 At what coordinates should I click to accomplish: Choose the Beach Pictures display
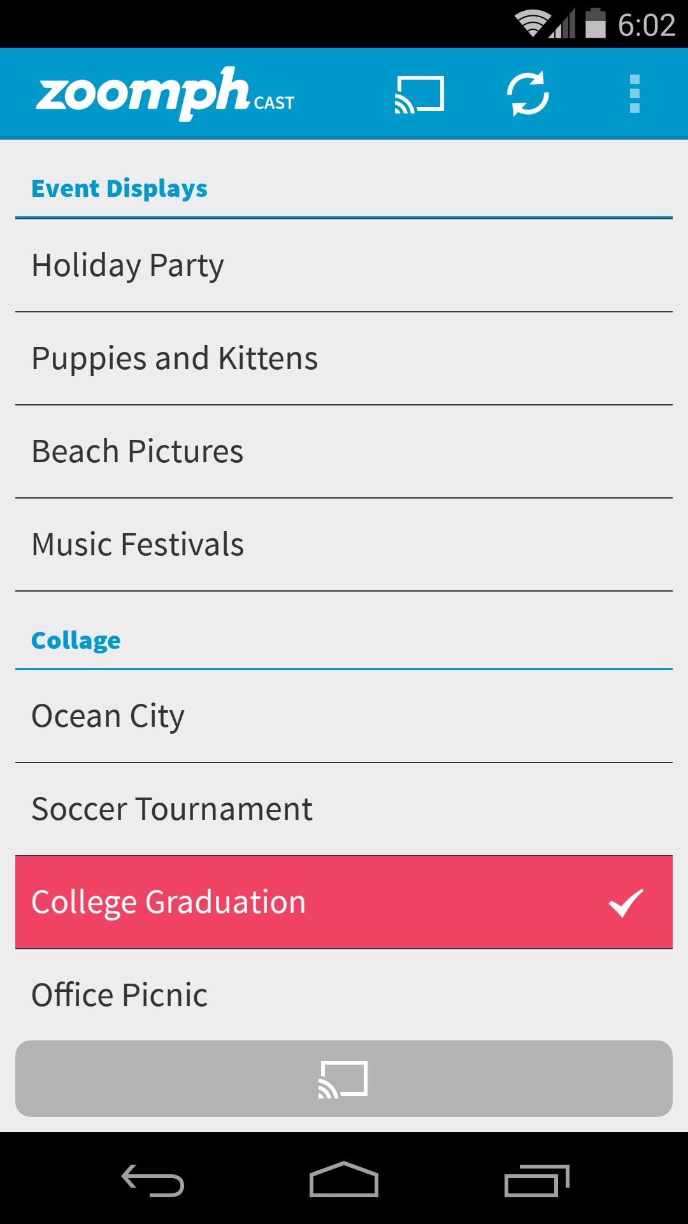(x=344, y=451)
